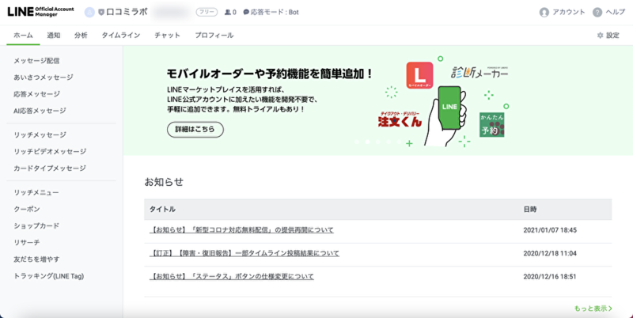Click the フリー plan badge
This screenshot has width=633, height=318.
click(x=207, y=12)
